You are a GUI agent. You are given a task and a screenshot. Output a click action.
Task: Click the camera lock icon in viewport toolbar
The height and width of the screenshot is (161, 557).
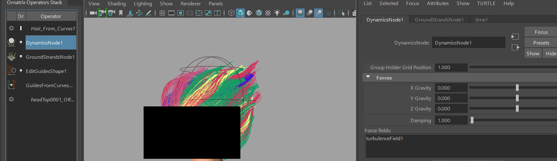pyautogui.click(x=102, y=13)
